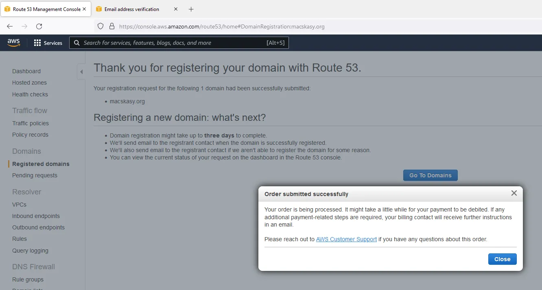Open Health checks in the sidebar

pos(30,94)
